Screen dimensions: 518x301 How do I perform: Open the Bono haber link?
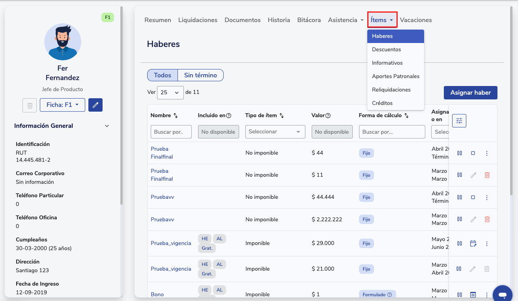click(157, 294)
